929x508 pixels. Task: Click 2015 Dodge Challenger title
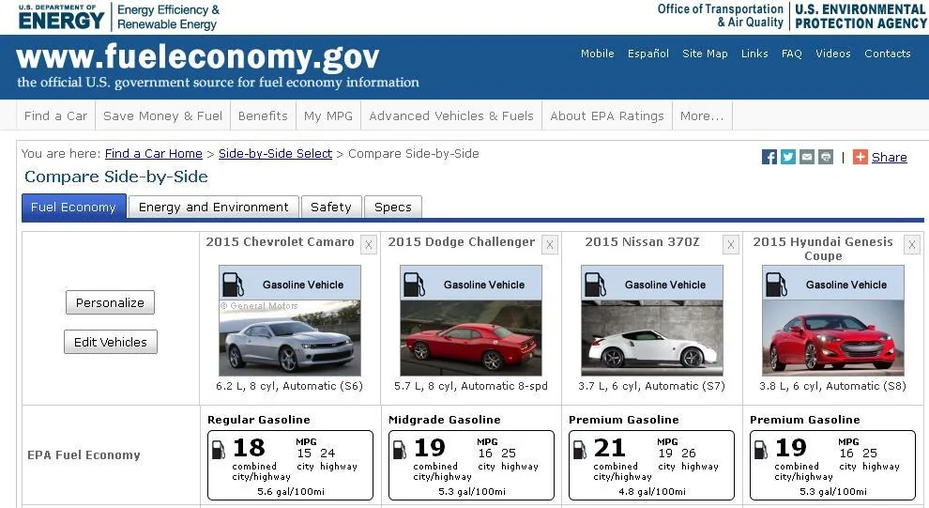(x=462, y=242)
